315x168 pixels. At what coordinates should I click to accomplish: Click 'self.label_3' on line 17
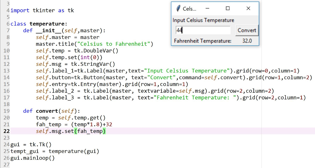click(55, 98)
